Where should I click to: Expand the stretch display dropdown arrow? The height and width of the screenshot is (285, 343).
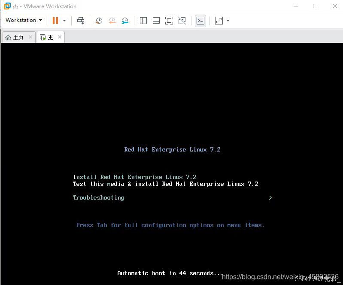(228, 21)
